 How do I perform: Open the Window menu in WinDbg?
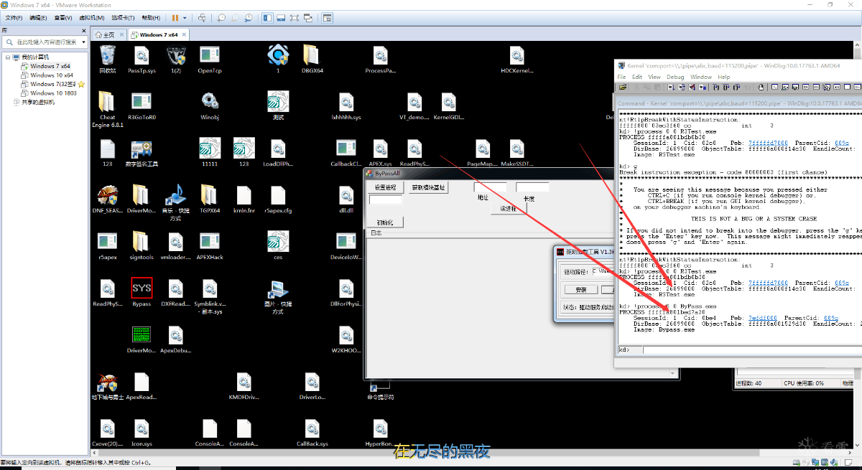click(701, 77)
